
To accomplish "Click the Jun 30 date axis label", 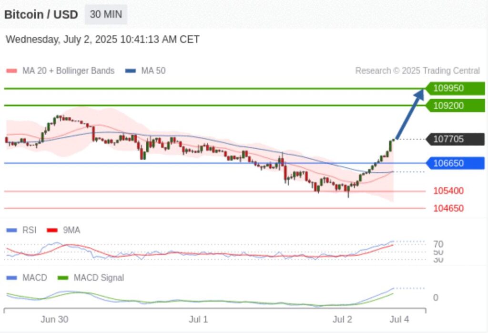I will tap(54, 319).
